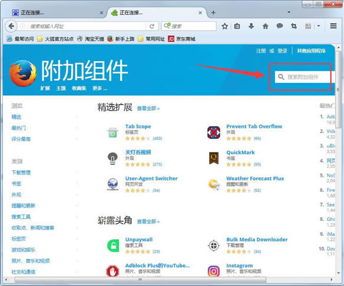344x286 pixels.
Task: Open the 京东商城 bookmark
Action: (181, 39)
